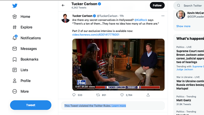
Task: Click the Learn more link
Action: click(119, 106)
